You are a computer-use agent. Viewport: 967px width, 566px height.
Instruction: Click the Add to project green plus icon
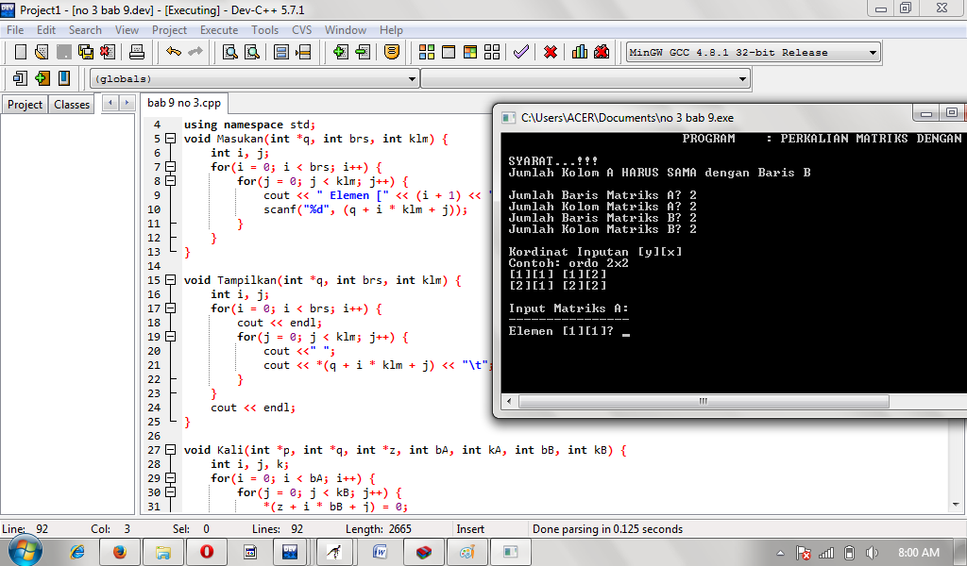point(340,52)
